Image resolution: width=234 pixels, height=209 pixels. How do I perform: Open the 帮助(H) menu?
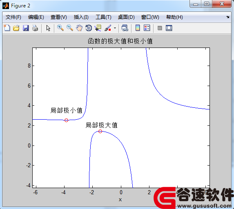(174, 17)
